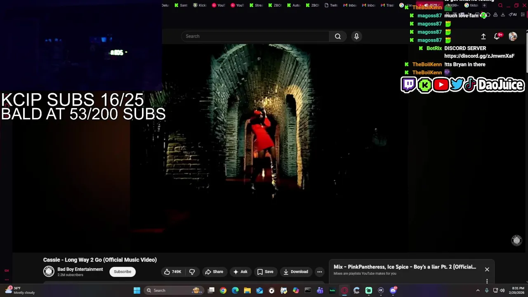Open Copilot from the taskbar
This screenshot has width=528, height=297.
click(x=296, y=290)
